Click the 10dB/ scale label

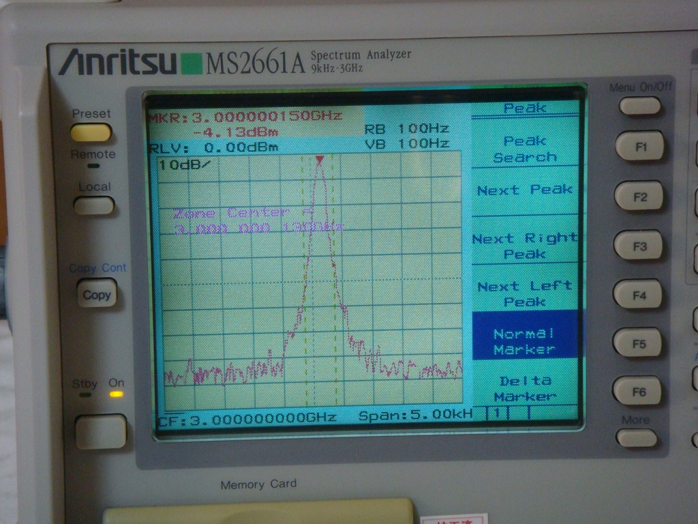tap(184, 165)
